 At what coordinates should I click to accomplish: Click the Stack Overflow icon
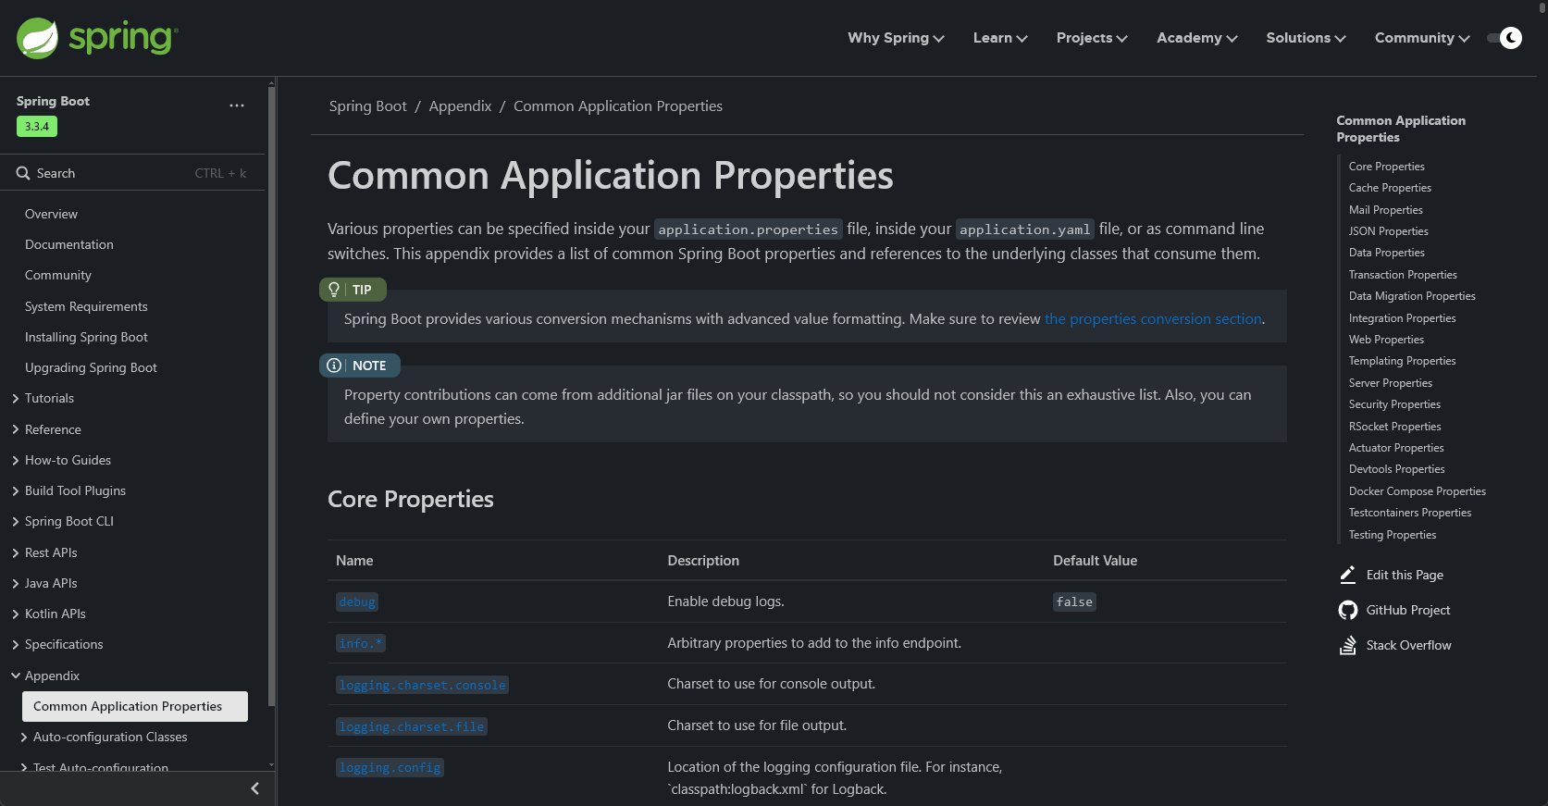[x=1348, y=645]
